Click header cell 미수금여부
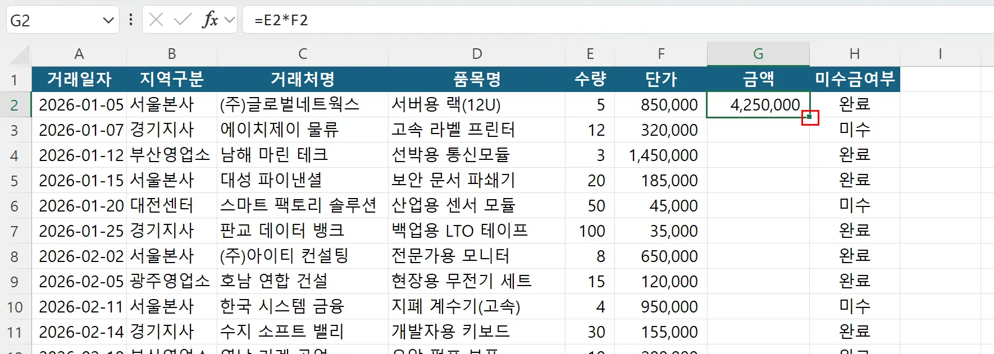 click(x=855, y=79)
